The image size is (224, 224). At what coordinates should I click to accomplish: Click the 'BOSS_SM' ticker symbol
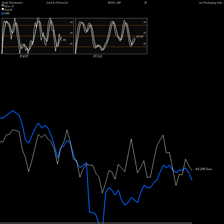(114, 3)
